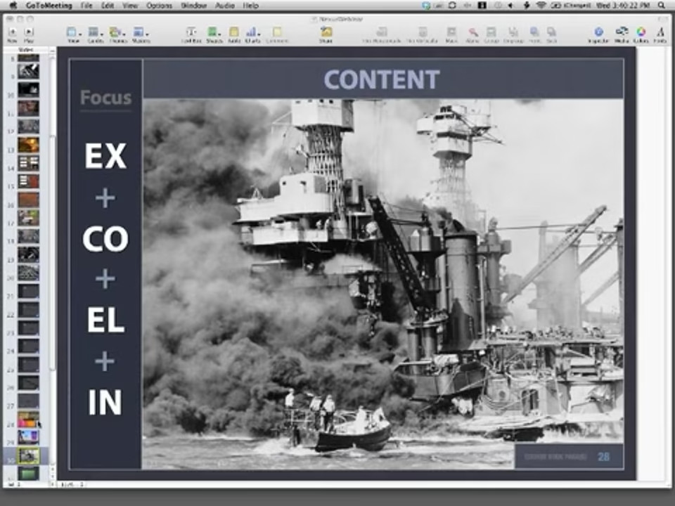Insert a Text Box
This screenshot has width=675, height=506.
point(191,32)
